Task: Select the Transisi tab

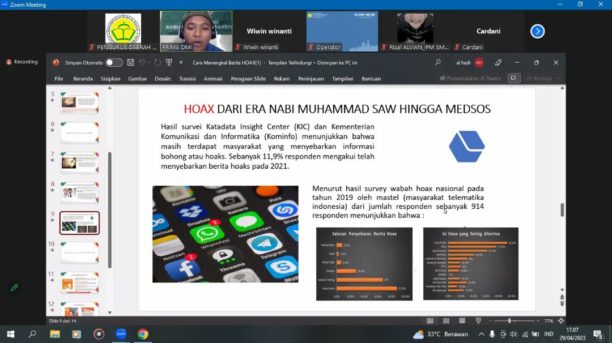Action: pos(188,78)
